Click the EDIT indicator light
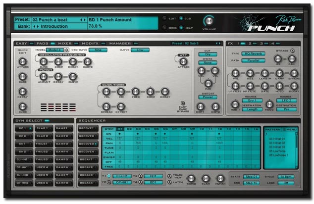Screen dimensions: 314x204 point(164,18)
